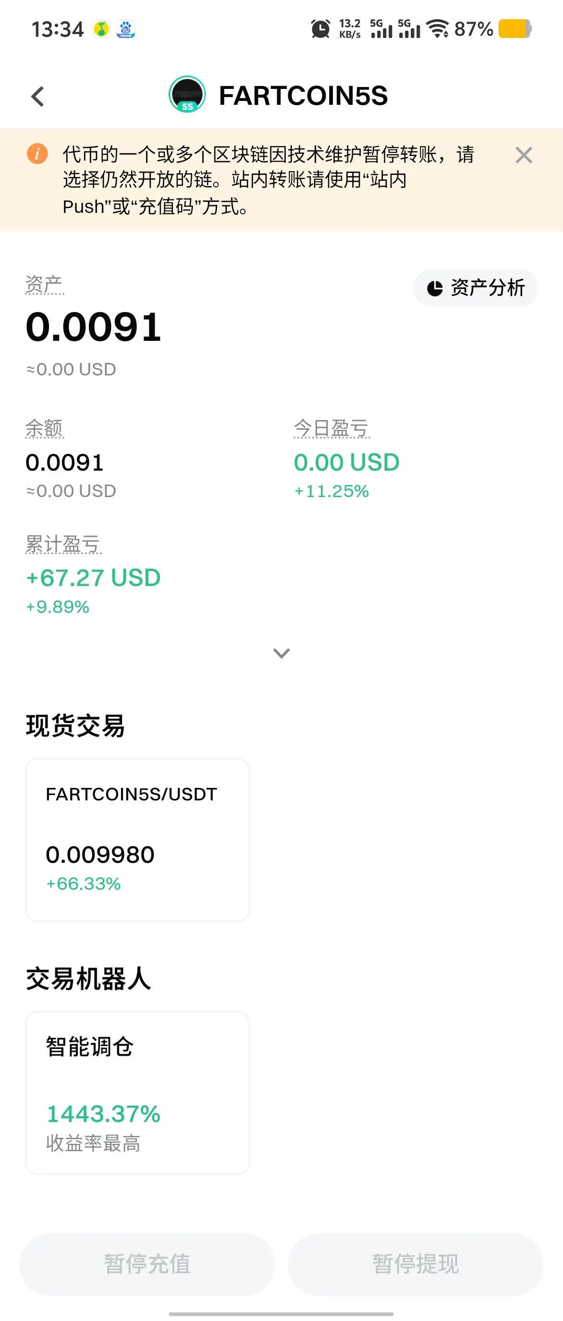Tap the 资产 label for explanation
Image resolution: width=563 pixels, height=1321 pixels.
45,285
